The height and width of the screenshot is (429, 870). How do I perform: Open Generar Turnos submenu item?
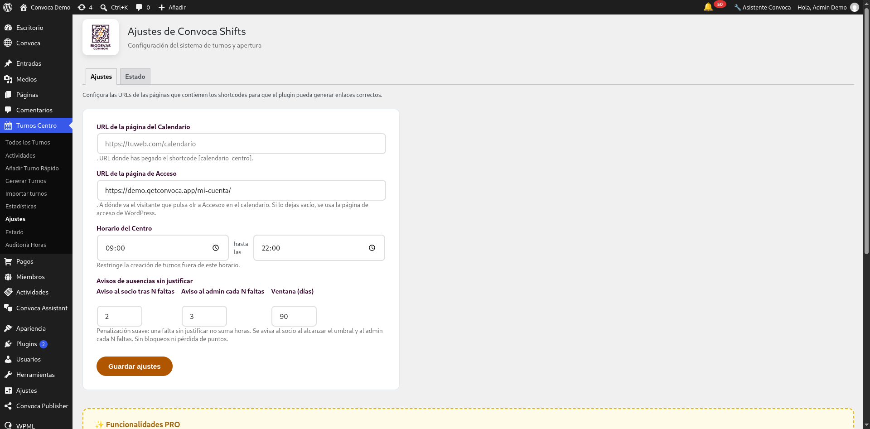(26, 181)
